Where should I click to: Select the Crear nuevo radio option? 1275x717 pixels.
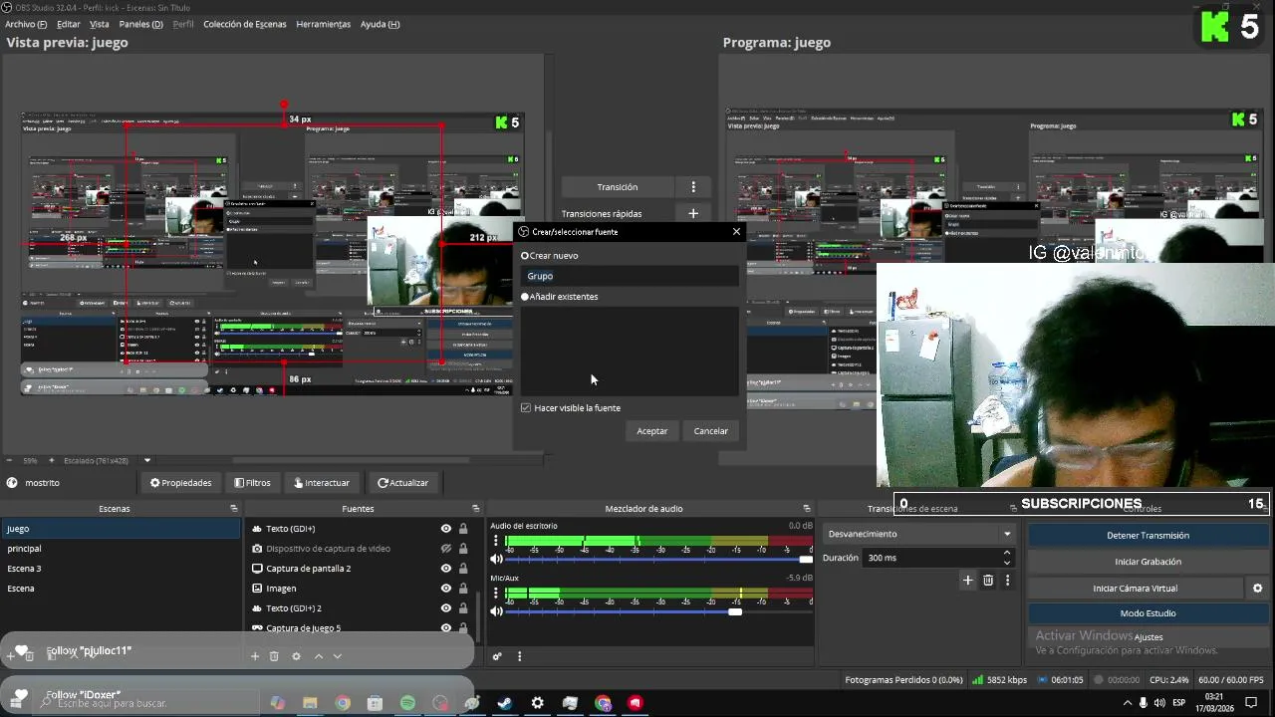pyautogui.click(x=525, y=256)
